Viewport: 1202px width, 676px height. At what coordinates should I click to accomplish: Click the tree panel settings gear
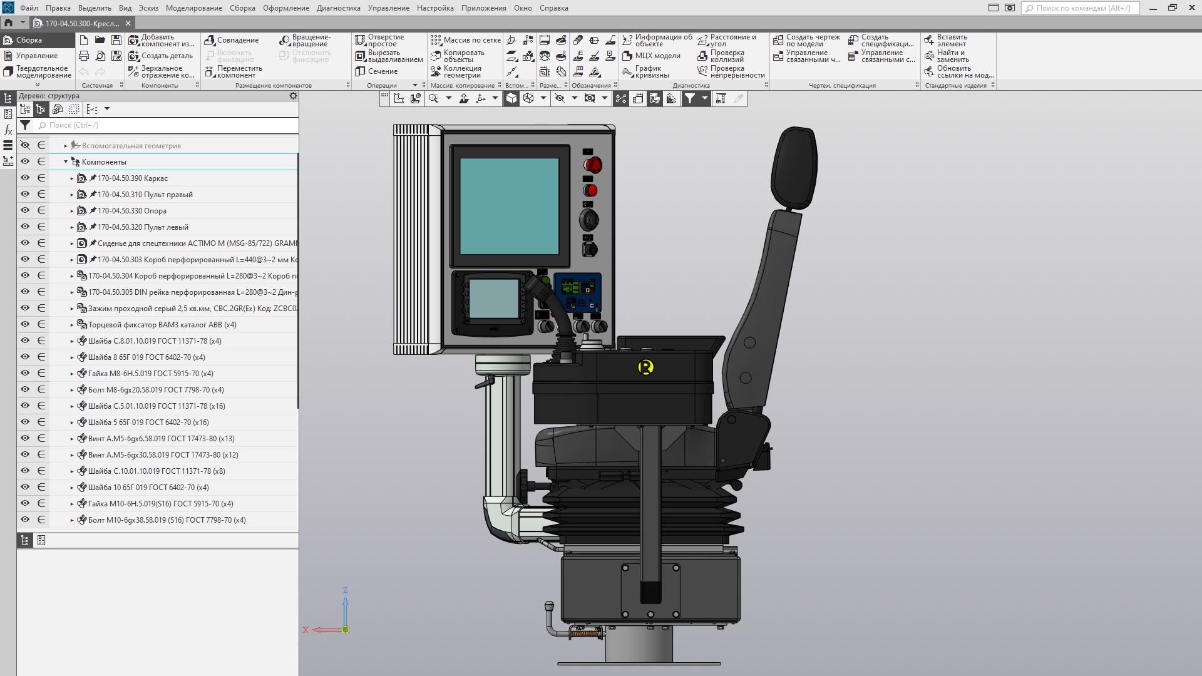click(x=293, y=96)
